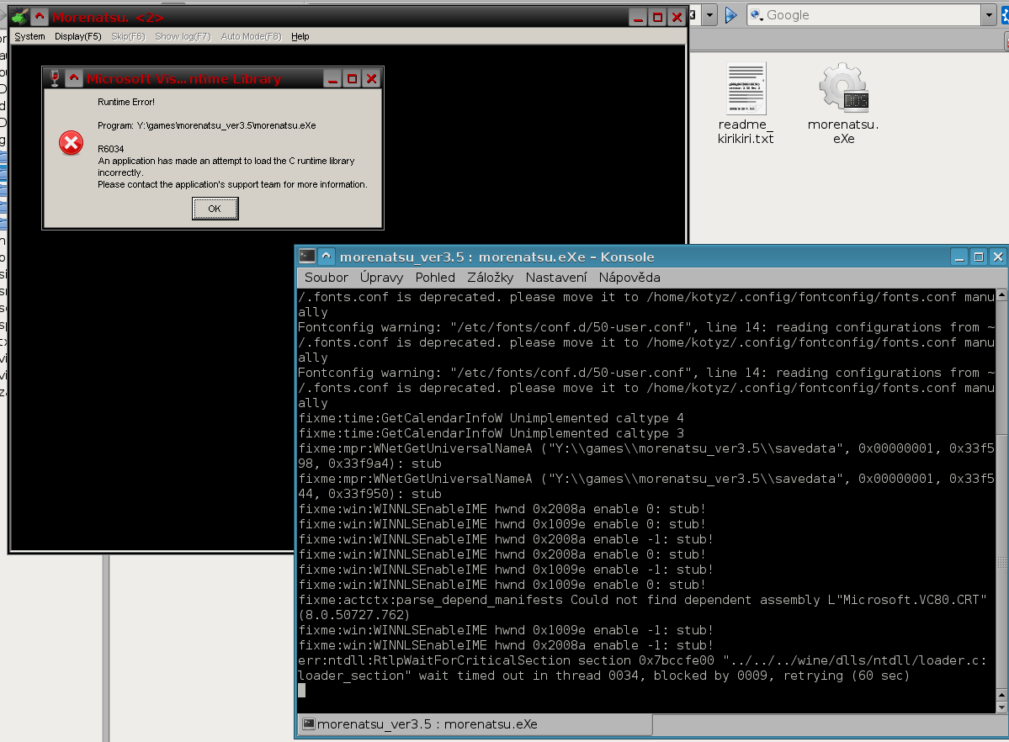The width and height of the screenshot is (1009, 742).
Task: Open the Pohled menu in Konsole
Action: tap(435, 278)
